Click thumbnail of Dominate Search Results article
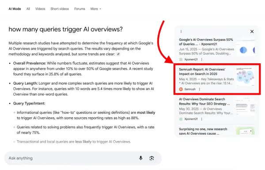Screen dimensions: 265x170 [246, 106]
